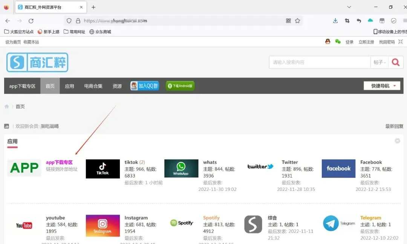Click the 最新回复 link

click(x=394, y=126)
